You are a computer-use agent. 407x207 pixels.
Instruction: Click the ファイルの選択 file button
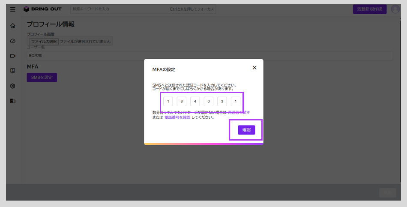(44, 42)
